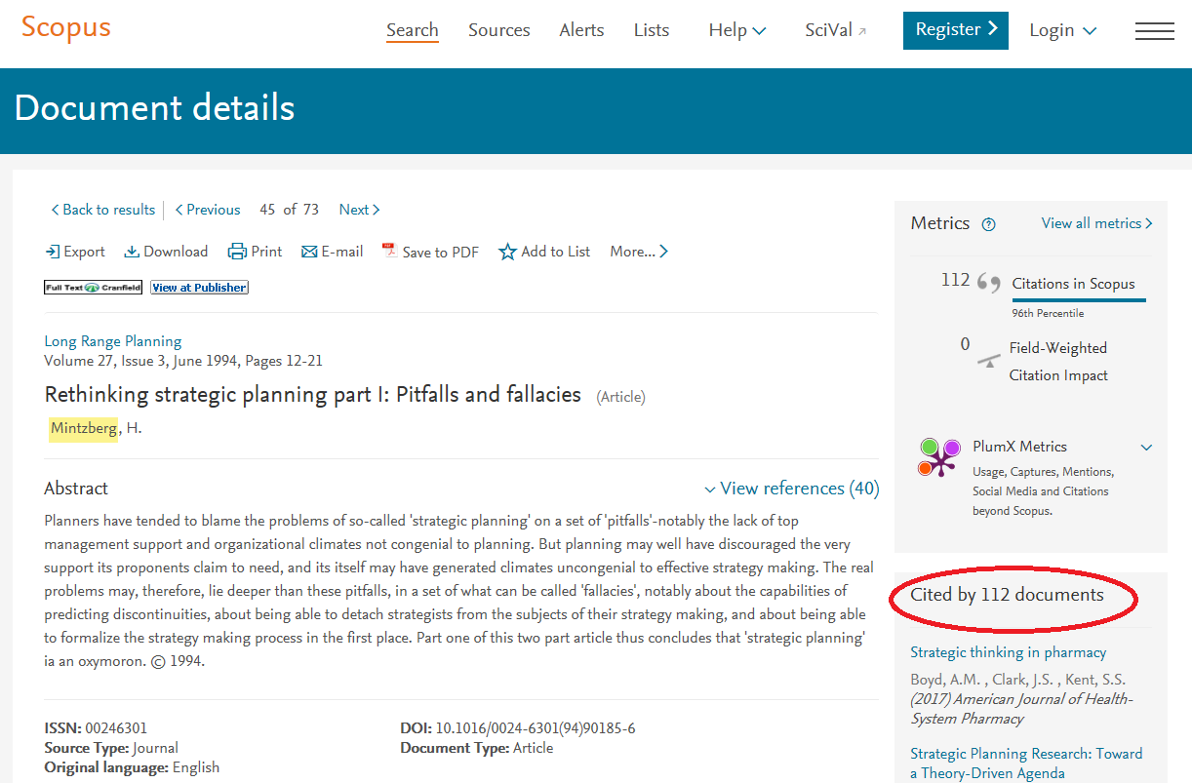Screen dimensions: 1192x783
Task: Open the Long Range Planning journal link
Action: click(x=113, y=341)
